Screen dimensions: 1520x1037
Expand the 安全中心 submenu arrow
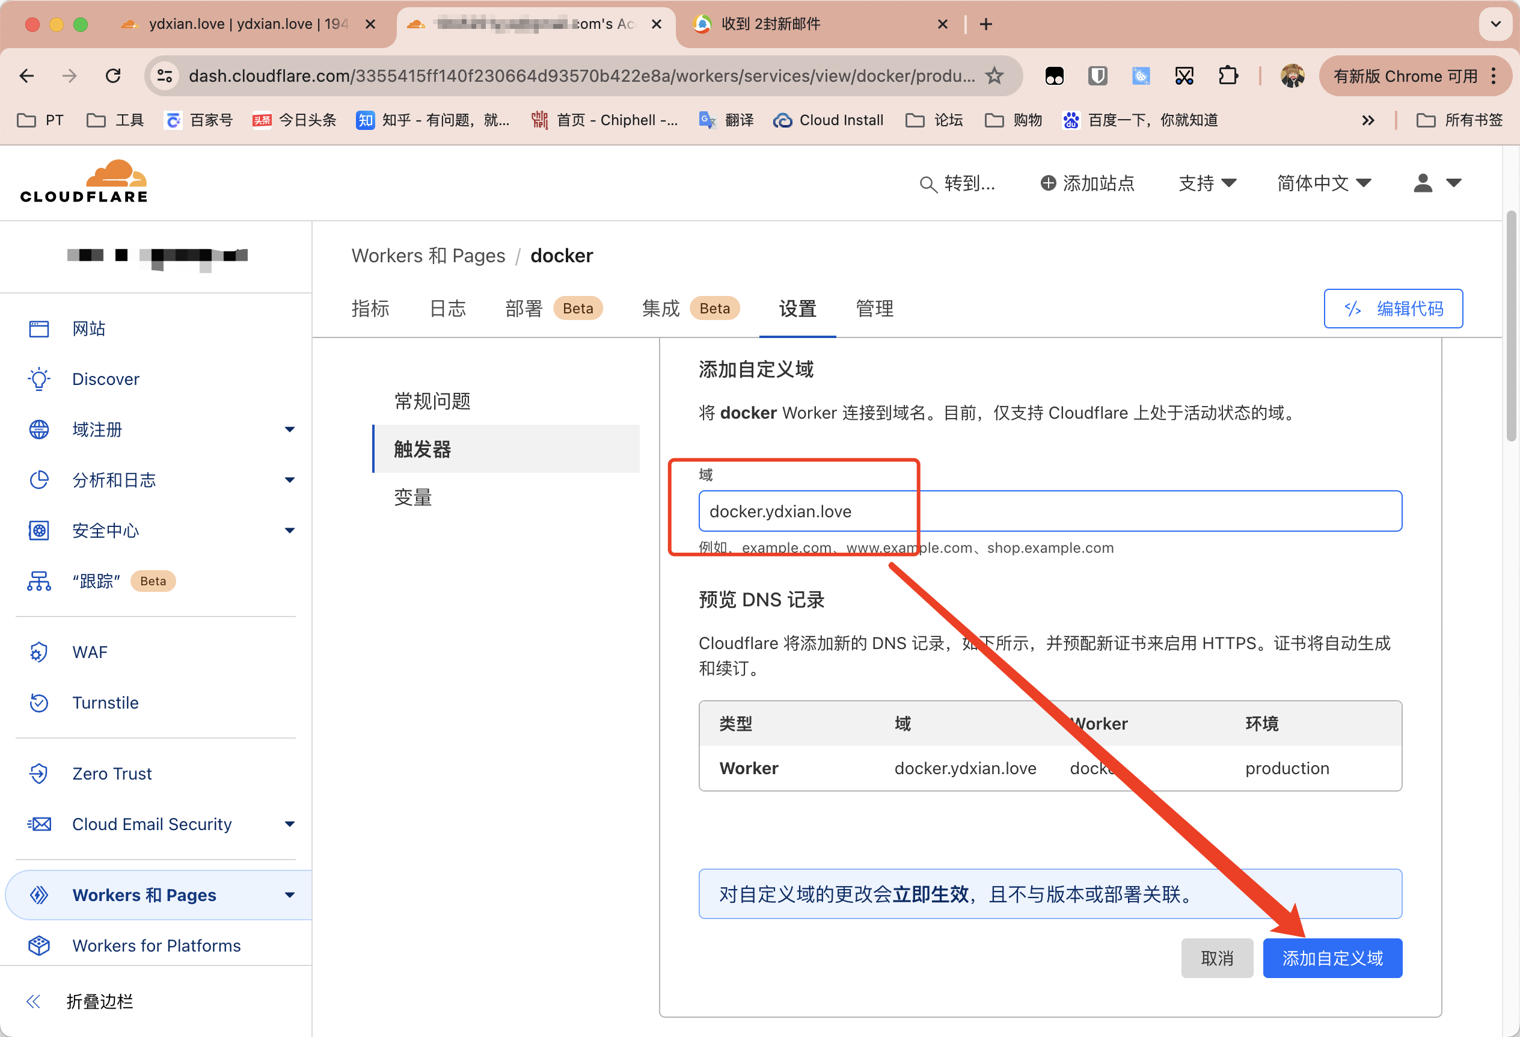pos(290,530)
